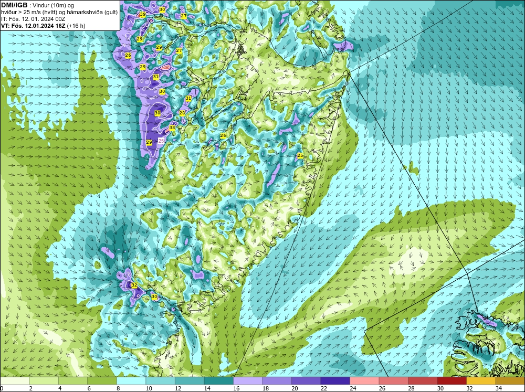Viewport: 525px width, 392px height.
Task: Click the yellow gust label 28
Action: click(182, 113)
